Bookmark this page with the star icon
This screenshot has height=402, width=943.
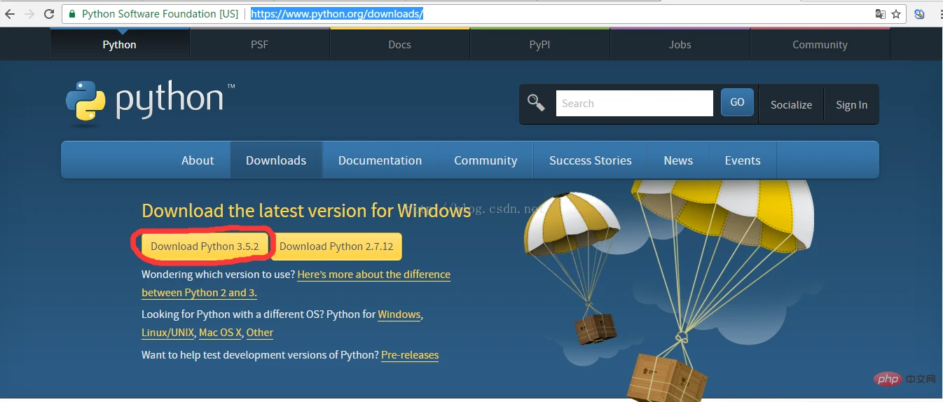(x=896, y=14)
